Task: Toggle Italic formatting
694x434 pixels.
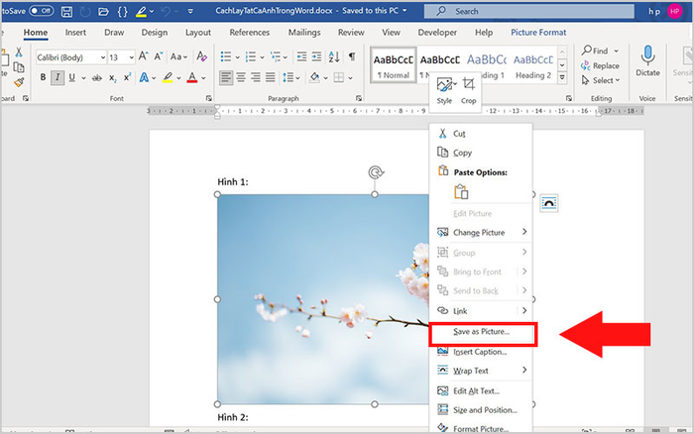Action: click(x=58, y=77)
